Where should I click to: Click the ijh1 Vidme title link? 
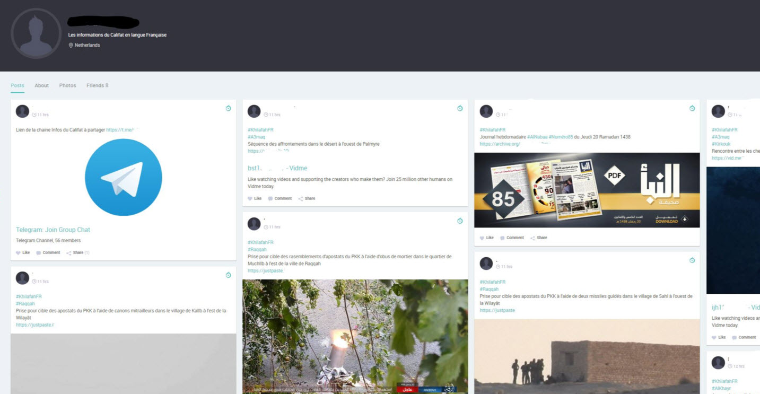[x=736, y=308]
